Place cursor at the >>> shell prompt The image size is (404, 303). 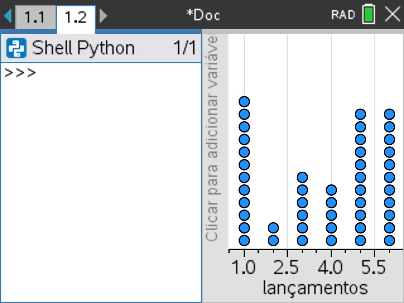(x=20, y=73)
